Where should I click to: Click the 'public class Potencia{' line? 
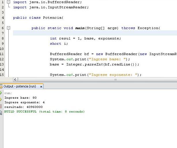[x=38, y=18]
